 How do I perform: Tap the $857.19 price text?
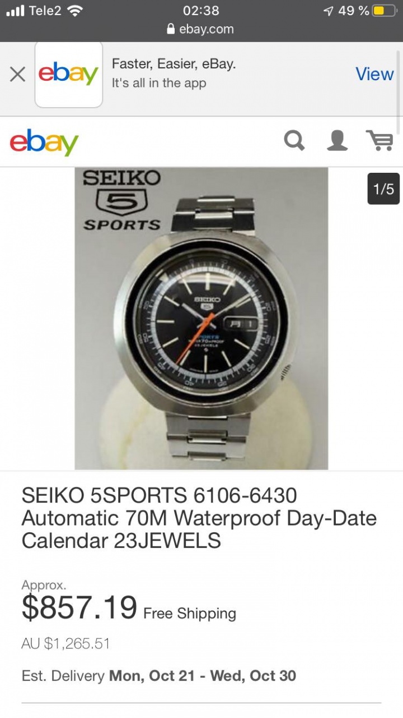click(79, 607)
